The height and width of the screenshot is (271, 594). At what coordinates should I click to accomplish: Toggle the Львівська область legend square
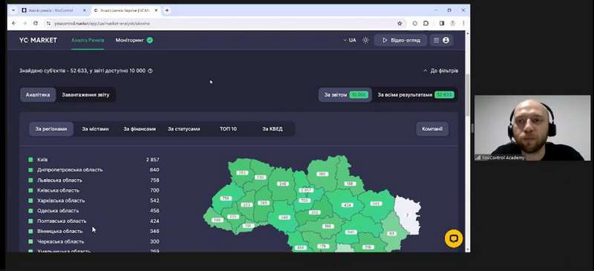point(30,180)
